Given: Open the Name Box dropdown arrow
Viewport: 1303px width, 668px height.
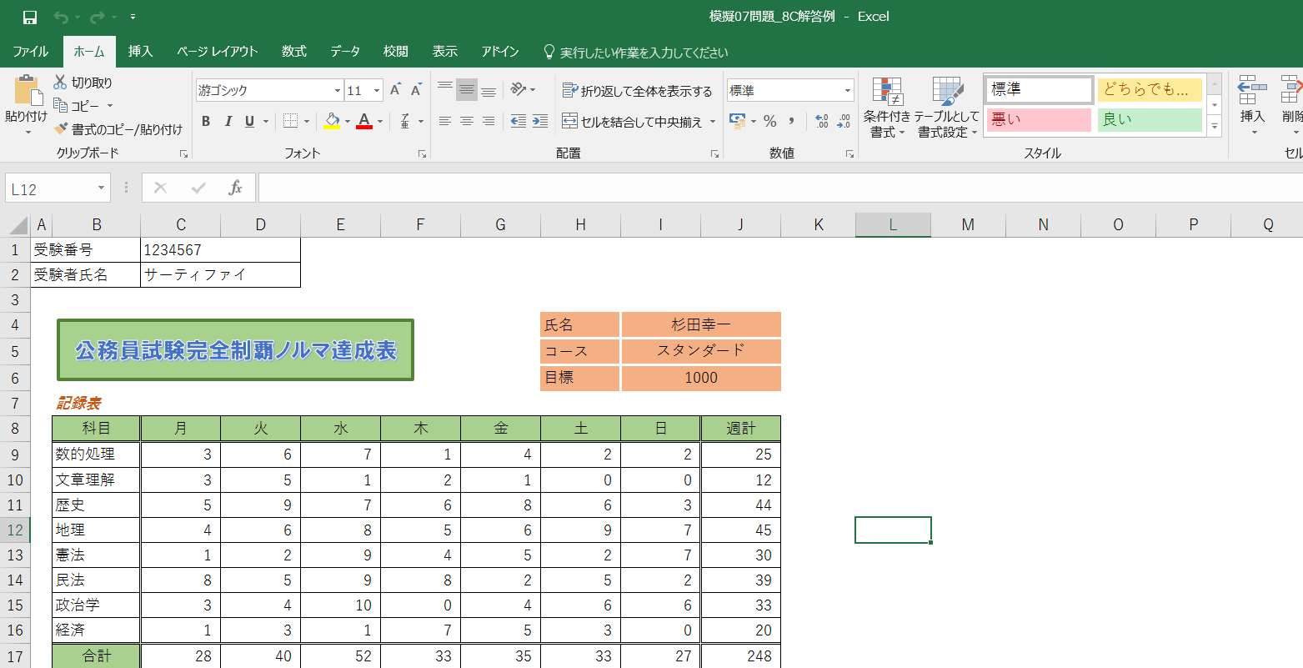Looking at the screenshot, I should [x=101, y=188].
